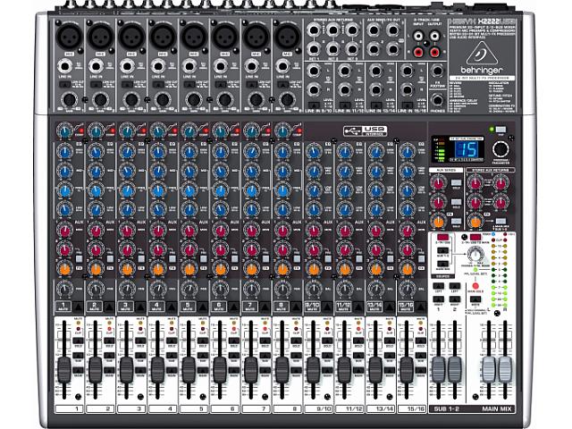The height and width of the screenshot is (429, 572).
Task: Click the USB interface logo
Action: (x=365, y=132)
